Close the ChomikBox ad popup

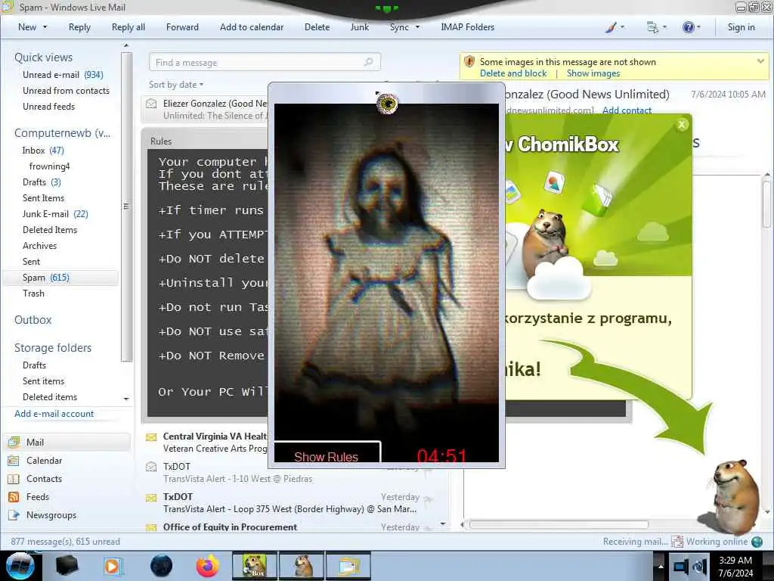click(682, 125)
